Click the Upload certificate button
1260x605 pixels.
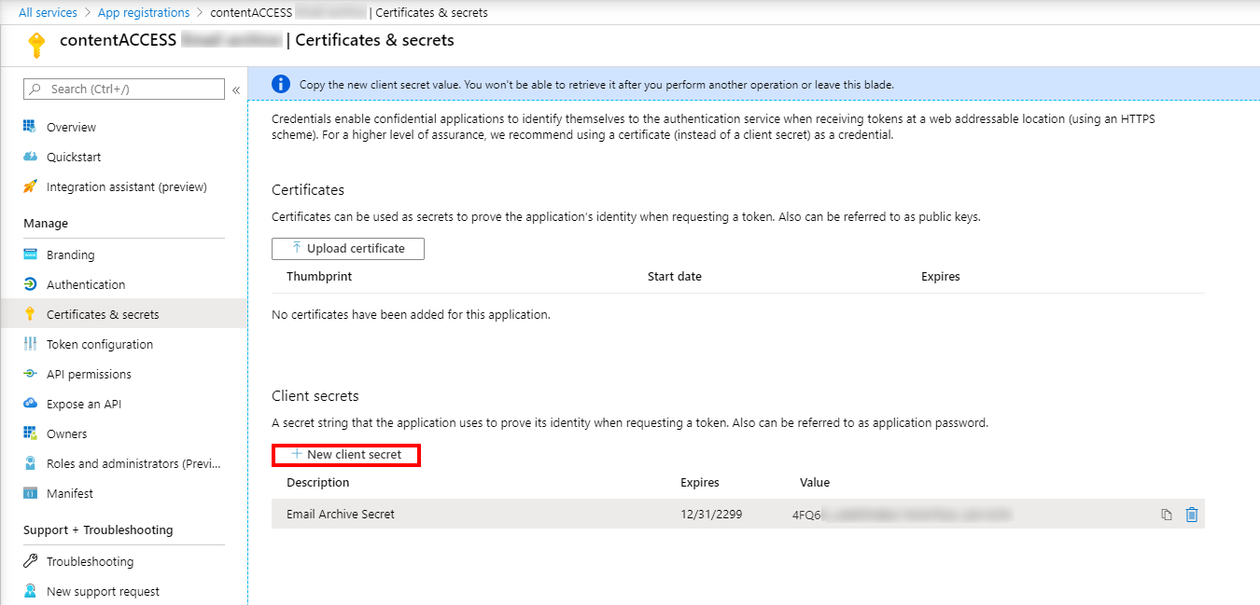click(x=348, y=249)
